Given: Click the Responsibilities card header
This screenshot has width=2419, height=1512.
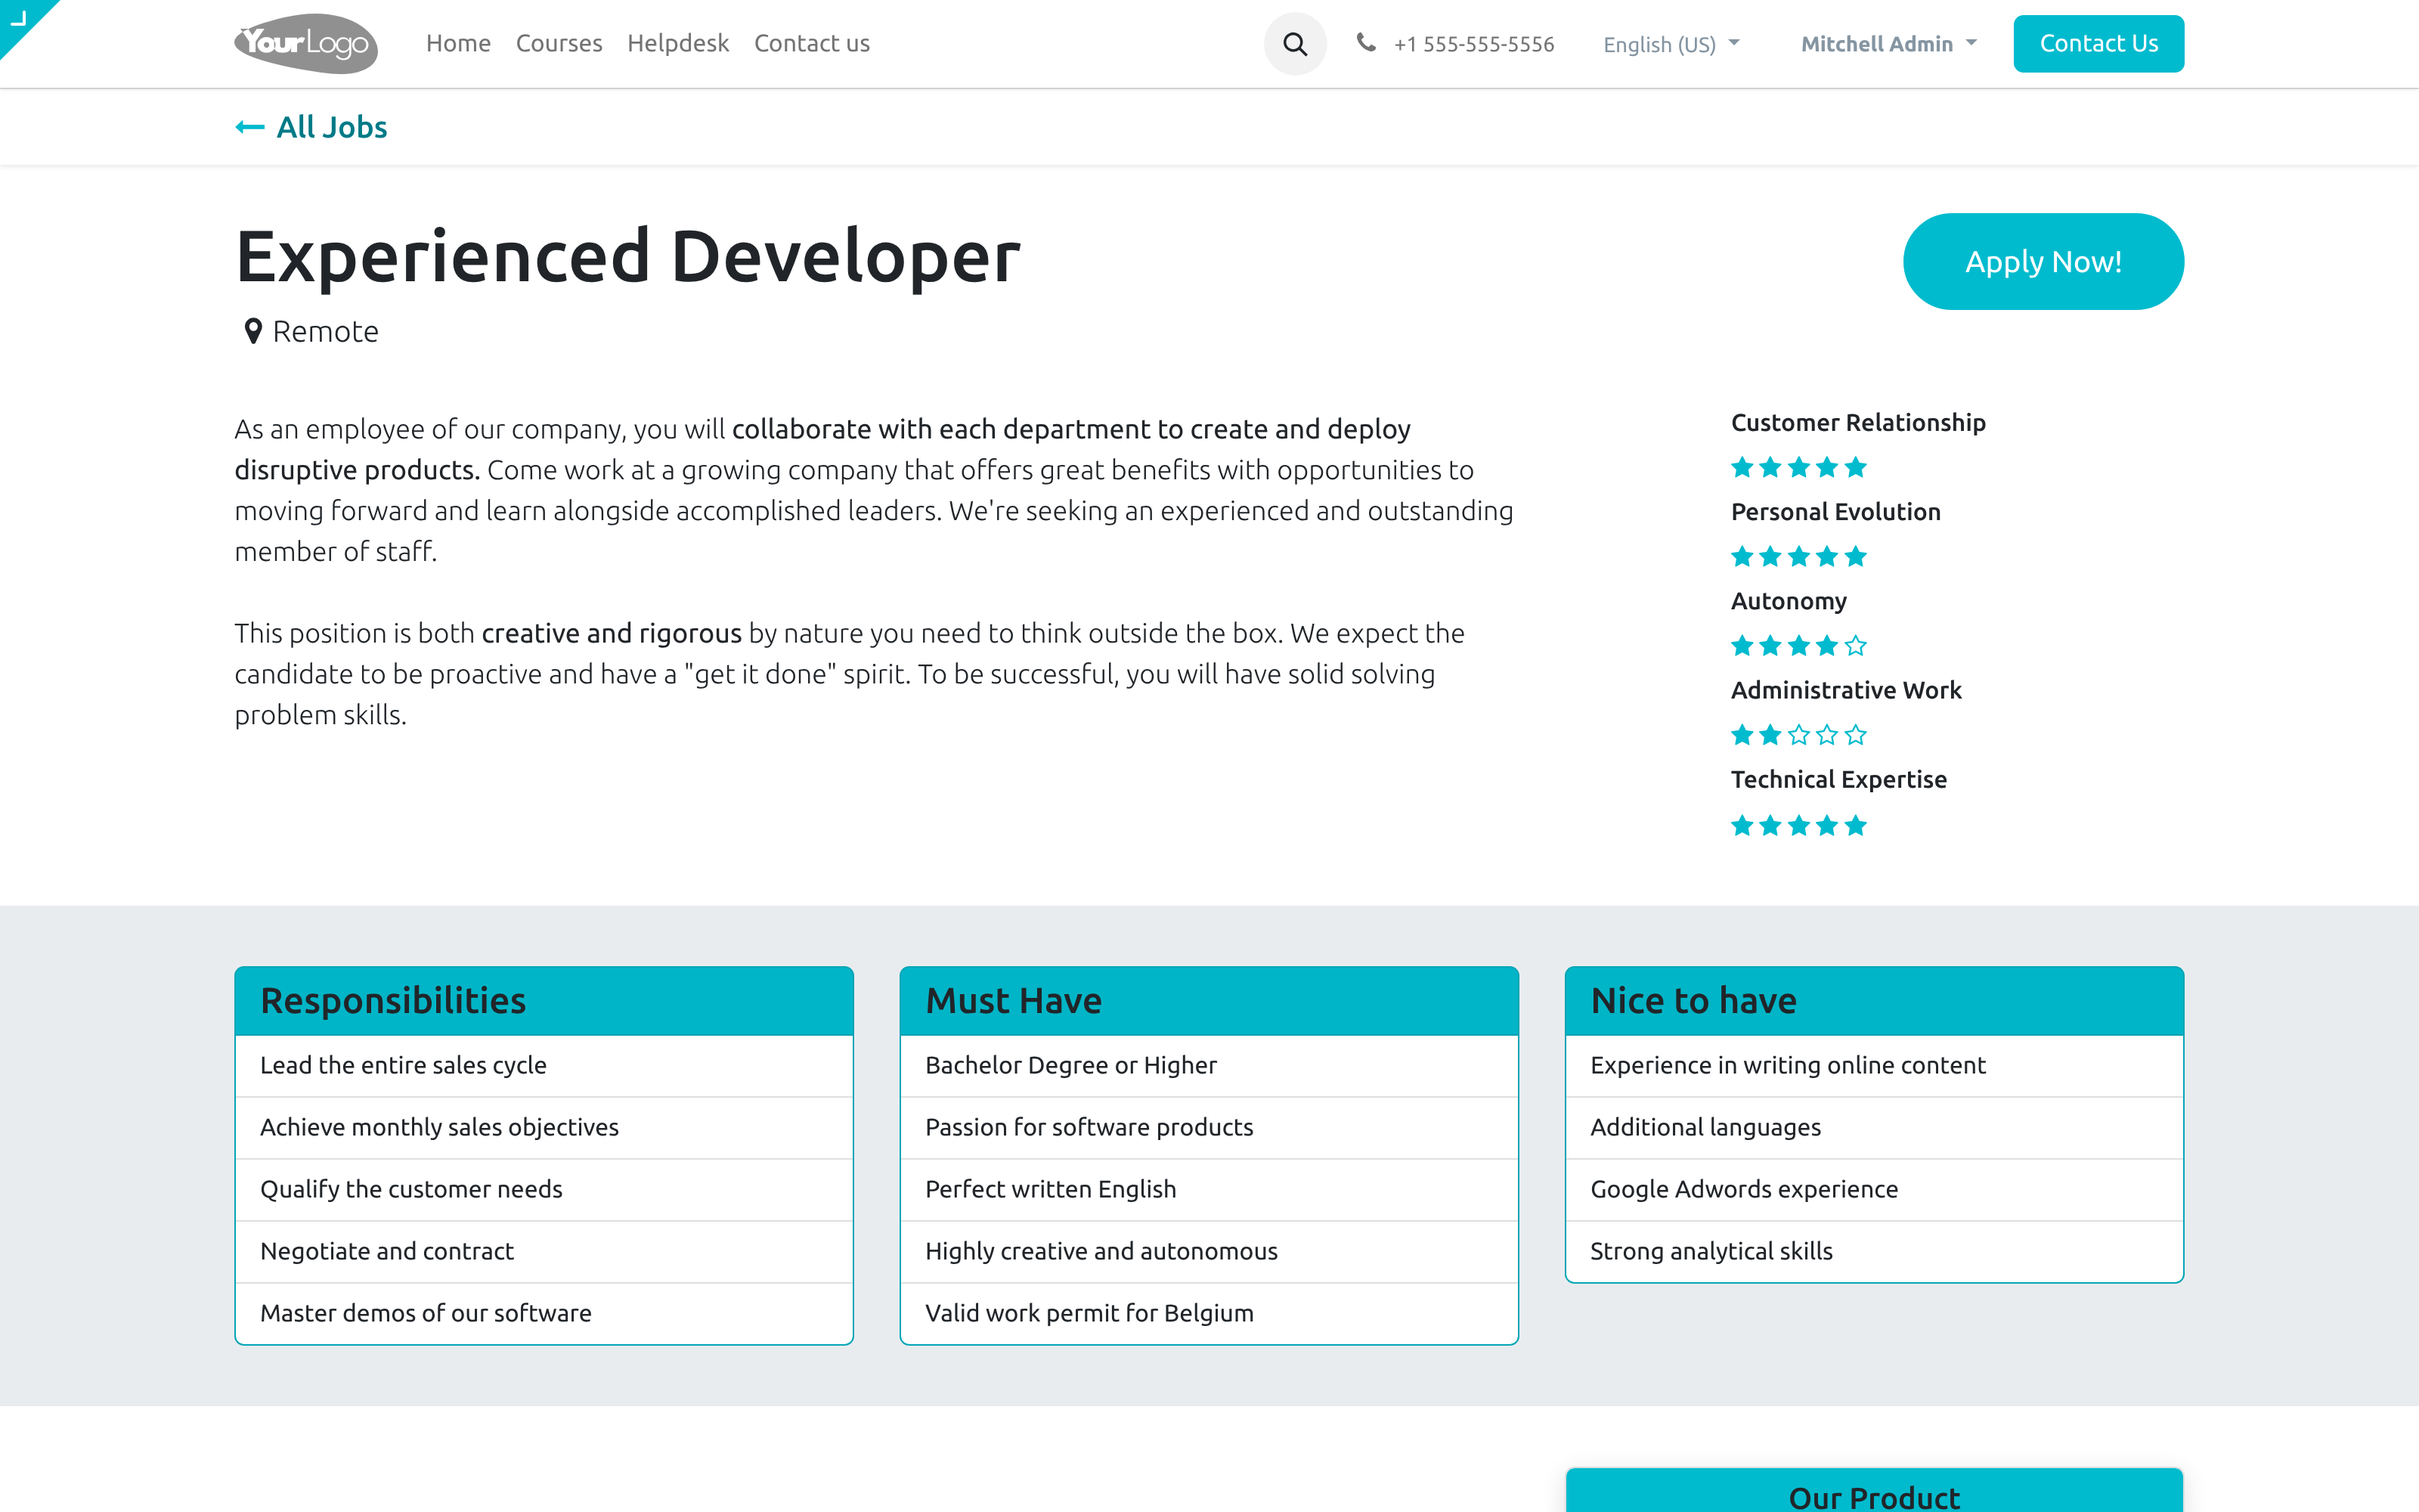Looking at the screenshot, I should 544,1000.
